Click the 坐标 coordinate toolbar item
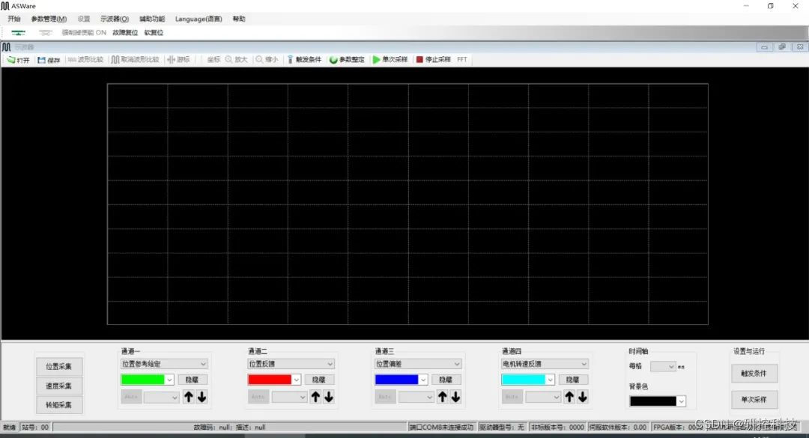Image resolution: width=809 pixels, height=438 pixels. click(213, 60)
